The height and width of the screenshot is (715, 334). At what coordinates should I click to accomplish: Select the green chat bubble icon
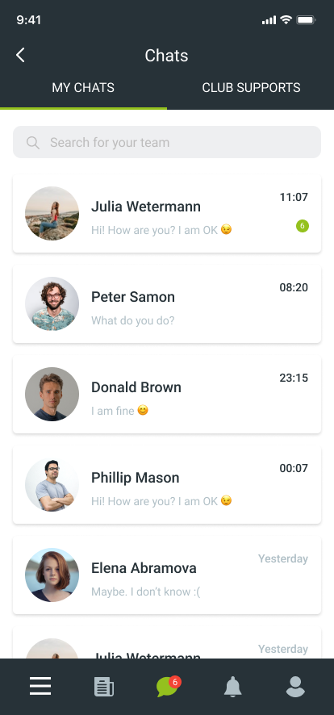pyautogui.click(x=168, y=686)
